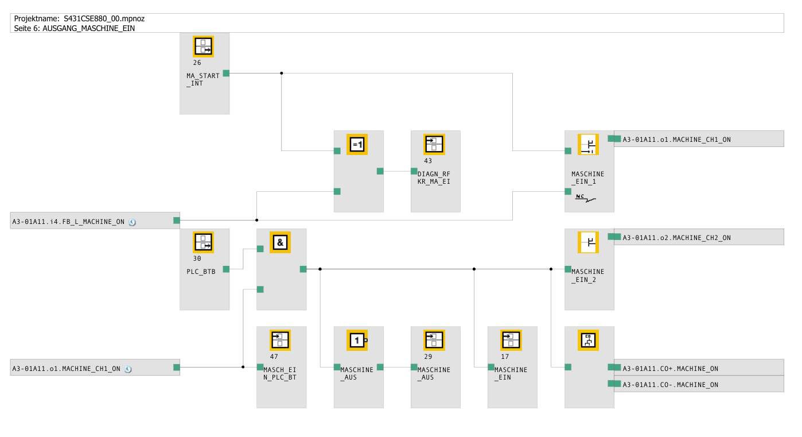Click the MA_START_INT label text
802x437 pixels.
pyautogui.click(x=203, y=79)
